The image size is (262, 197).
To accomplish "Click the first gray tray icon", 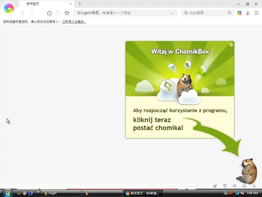I will (226, 193).
